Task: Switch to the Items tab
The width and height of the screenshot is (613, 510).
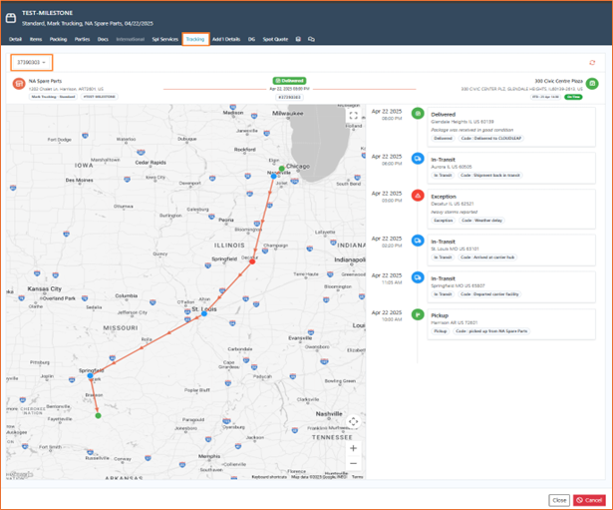Action: coord(36,39)
